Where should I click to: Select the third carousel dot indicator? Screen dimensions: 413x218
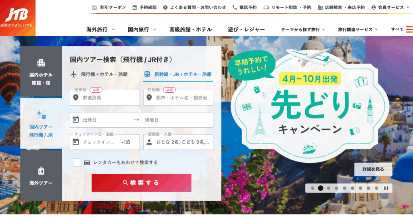328,188
